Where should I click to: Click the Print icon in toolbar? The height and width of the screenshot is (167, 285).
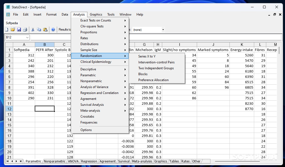pyautogui.click(x=25, y=30)
